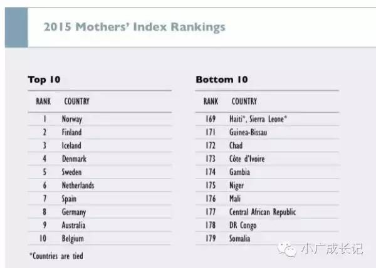This screenshot has width=376, height=268.
Task: Select the Top 10 heading
Action: [x=44, y=80]
